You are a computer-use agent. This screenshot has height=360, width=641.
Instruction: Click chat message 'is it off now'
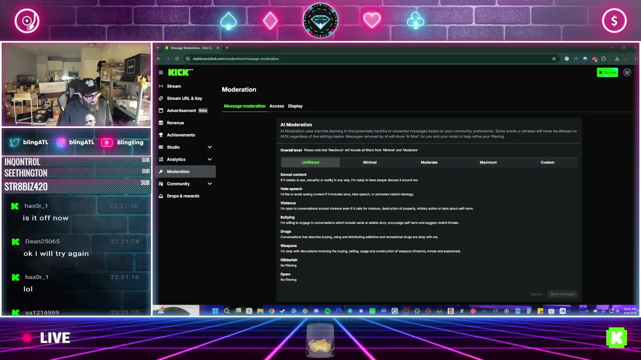(x=46, y=218)
